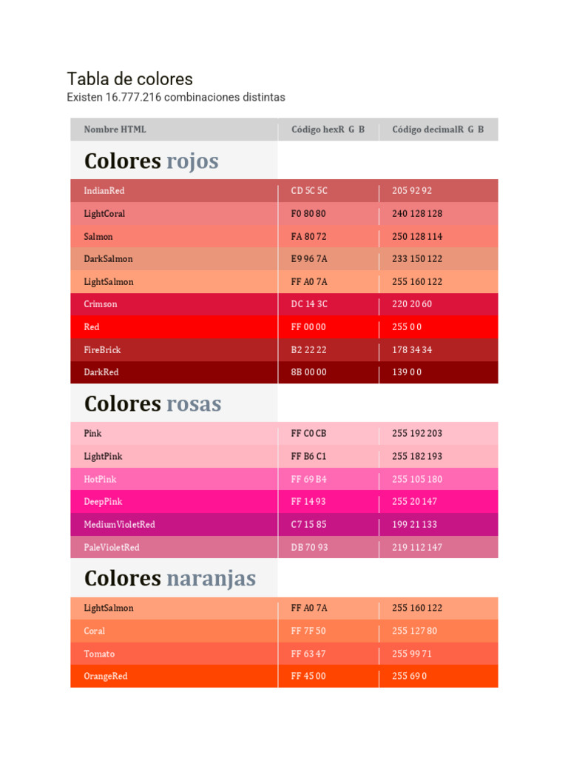Click the HotPink color name
Screen dimensions: 568x758
point(100,480)
